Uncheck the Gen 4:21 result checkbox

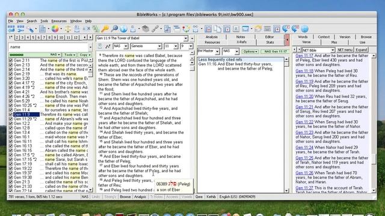11,92
